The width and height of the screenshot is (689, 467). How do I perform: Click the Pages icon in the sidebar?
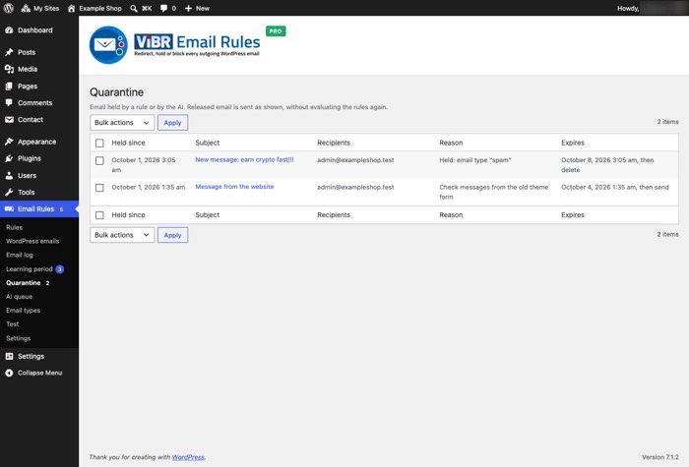click(x=9, y=87)
